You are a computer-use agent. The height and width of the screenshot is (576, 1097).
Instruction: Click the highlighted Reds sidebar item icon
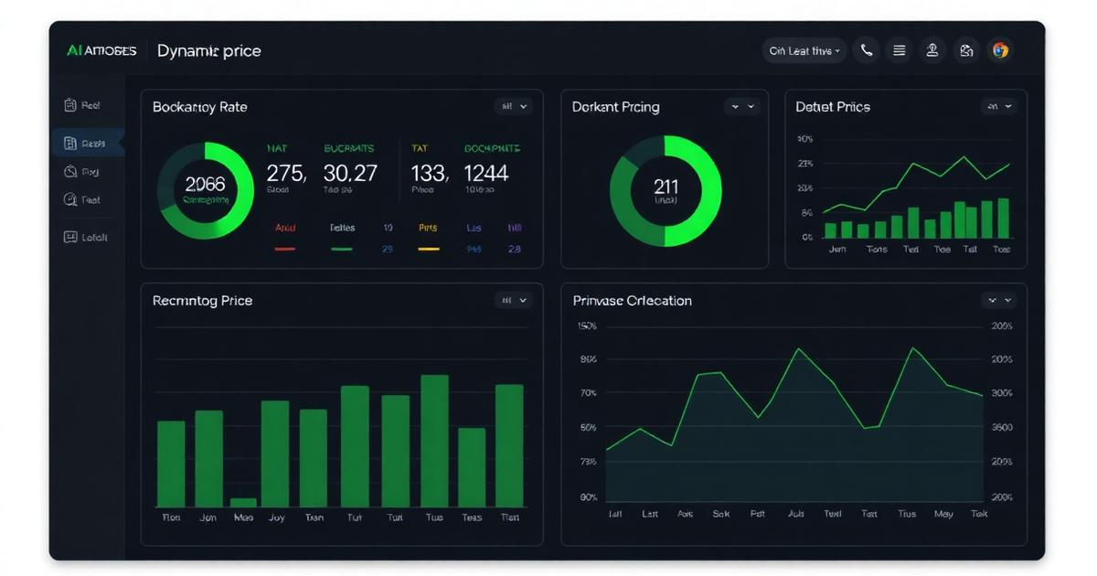tap(70, 143)
